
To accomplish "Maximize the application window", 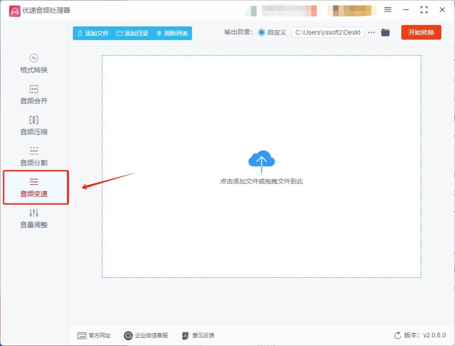I will coord(424,10).
